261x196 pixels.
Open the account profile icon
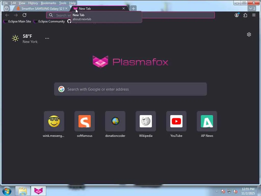(x=237, y=15)
